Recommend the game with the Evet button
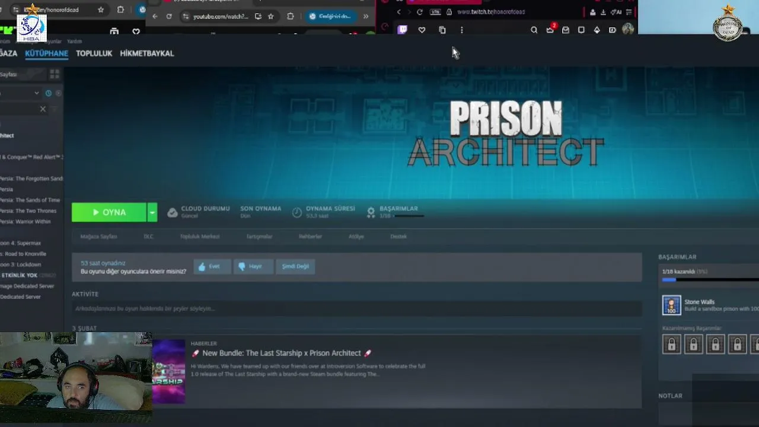The height and width of the screenshot is (427, 759). 212,266
